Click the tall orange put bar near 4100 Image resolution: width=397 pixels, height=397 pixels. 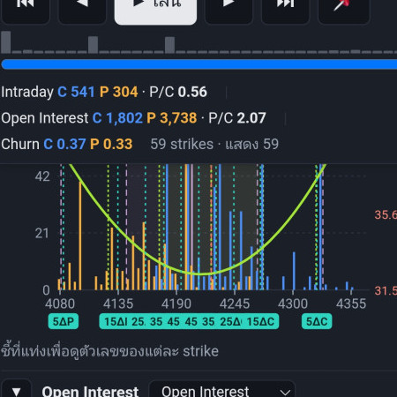point(80,236)
